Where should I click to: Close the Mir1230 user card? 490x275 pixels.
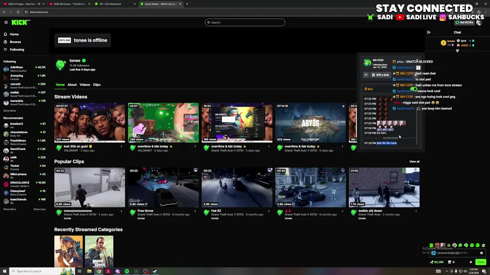[x=417, y=60]
